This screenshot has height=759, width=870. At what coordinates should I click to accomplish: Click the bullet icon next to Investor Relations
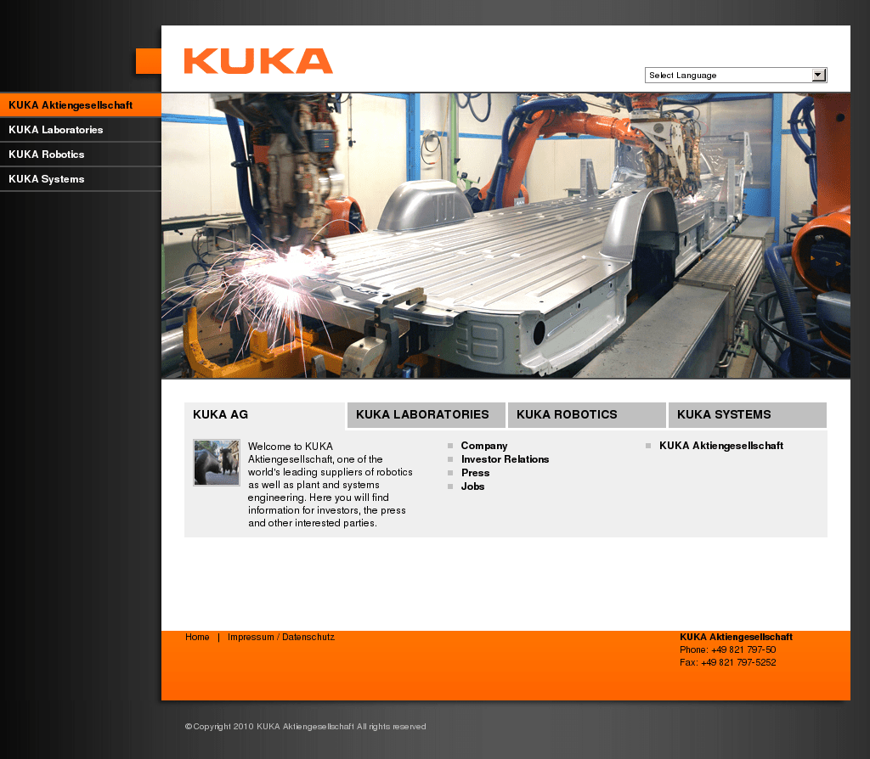tap(449, 458)
